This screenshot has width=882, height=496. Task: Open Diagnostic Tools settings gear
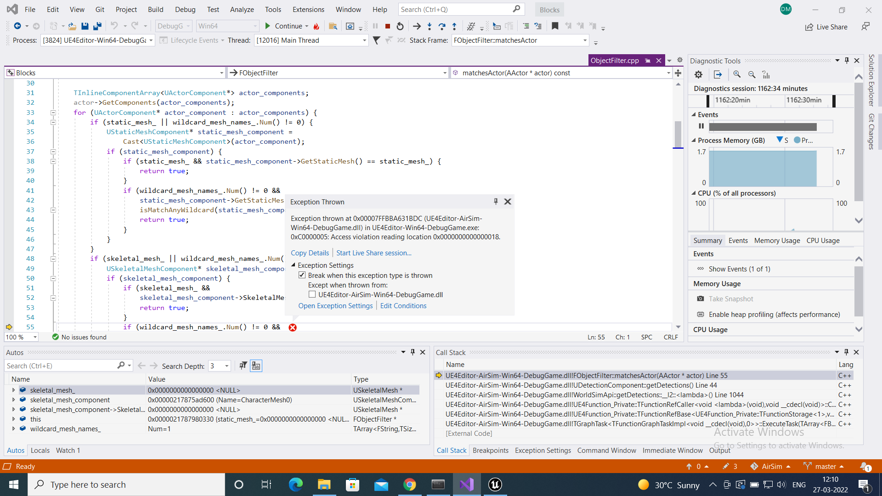(x=698, y=74)
